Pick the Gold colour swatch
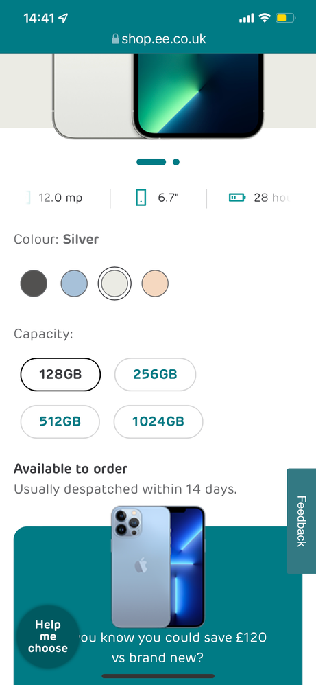The width and height of the screenshot is (316, 685). tap(155, 283)
